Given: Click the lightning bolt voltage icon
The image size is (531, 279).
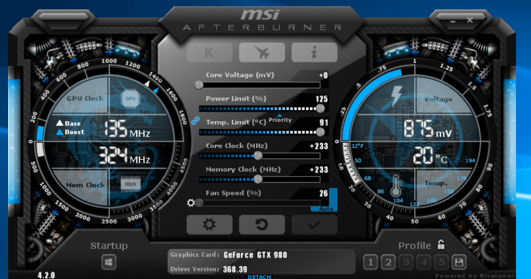Looking at the screenshot, I should pos(396,95).
